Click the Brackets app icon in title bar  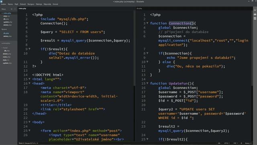(x=2, y=2)
